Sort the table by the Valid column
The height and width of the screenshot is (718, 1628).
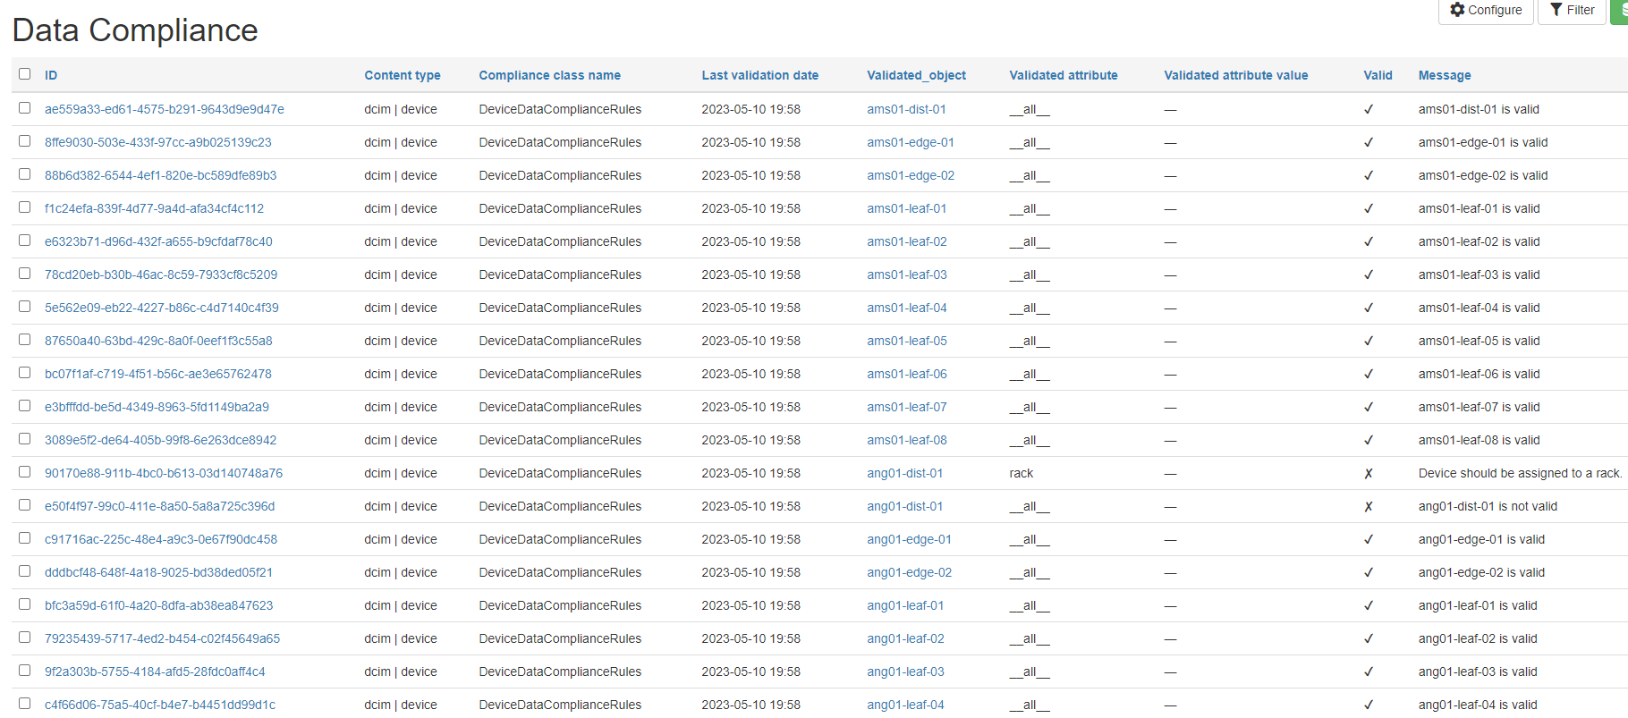coord(1378,76)
